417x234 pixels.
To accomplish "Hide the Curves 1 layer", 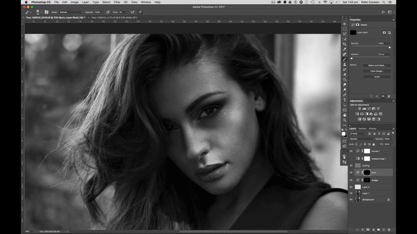I will tap(351, 151).
